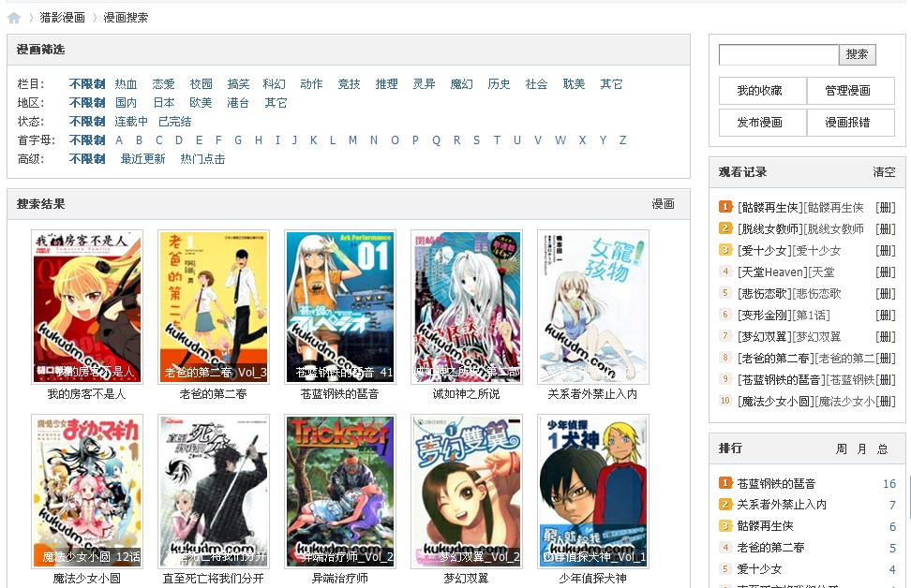Filter by first letter A
Screen dimensions: 911x588
click(x=119, y=140)
